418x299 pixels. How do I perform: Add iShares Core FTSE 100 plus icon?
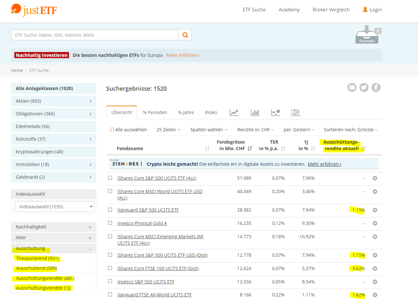[375, 269]
